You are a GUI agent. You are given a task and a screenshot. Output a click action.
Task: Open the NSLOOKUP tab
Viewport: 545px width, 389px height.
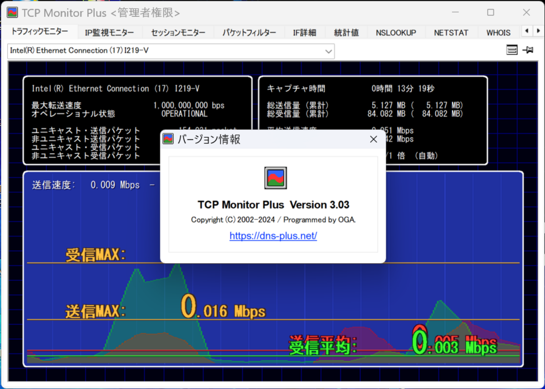click(x=396, y=32)
